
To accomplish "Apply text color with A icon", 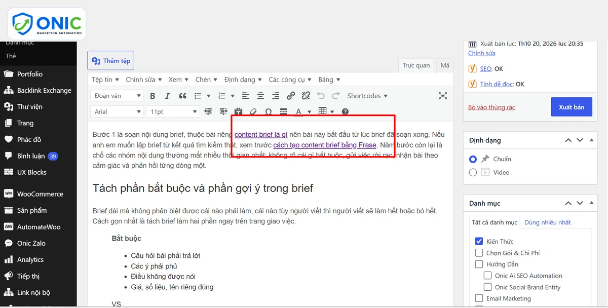I will pos(298,111).
